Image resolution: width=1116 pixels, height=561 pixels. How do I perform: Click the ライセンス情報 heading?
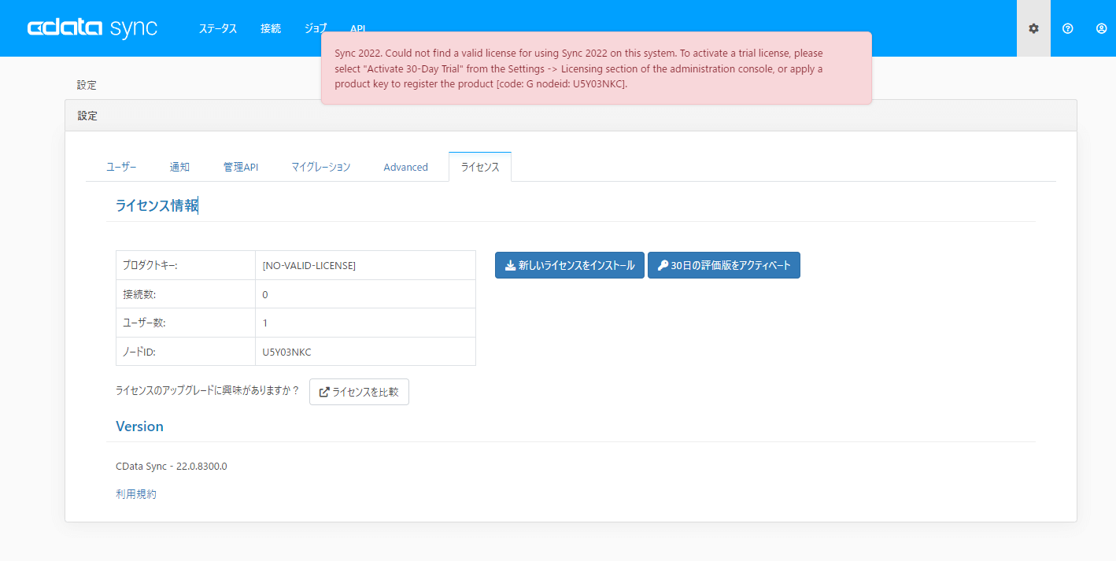click(157, 206)
